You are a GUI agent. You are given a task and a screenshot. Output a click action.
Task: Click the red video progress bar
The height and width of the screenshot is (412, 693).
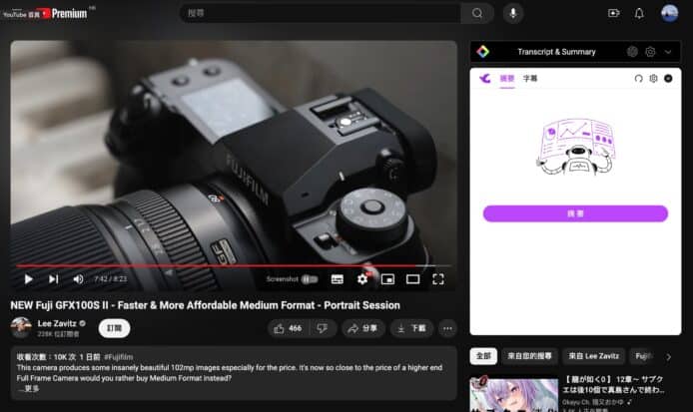point(200,266)
